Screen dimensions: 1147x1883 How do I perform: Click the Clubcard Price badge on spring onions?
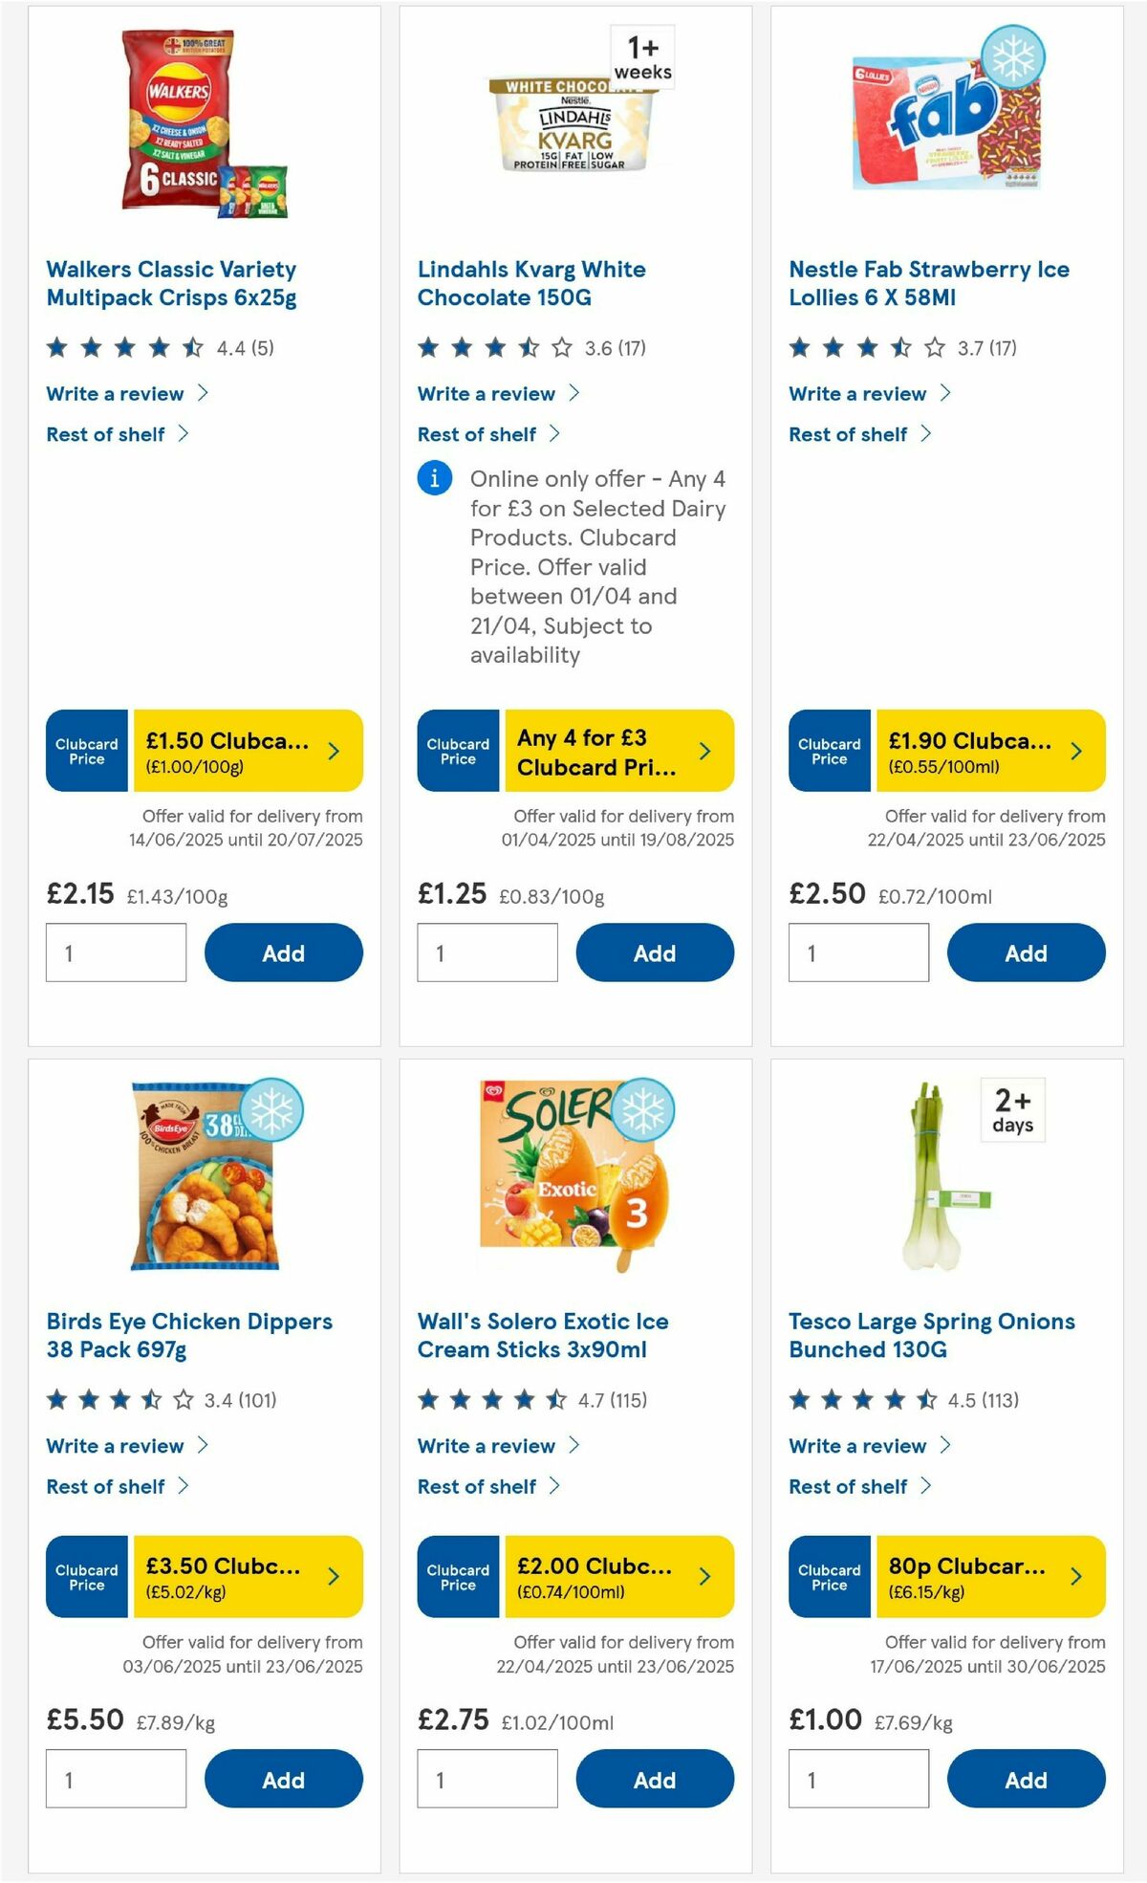click(x=829, y=1578)
